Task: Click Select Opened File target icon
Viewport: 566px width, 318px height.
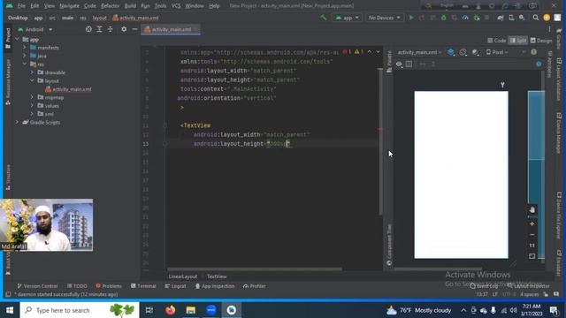Action: [88, 29]
